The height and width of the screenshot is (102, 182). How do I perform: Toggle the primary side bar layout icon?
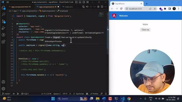(76, 2)
